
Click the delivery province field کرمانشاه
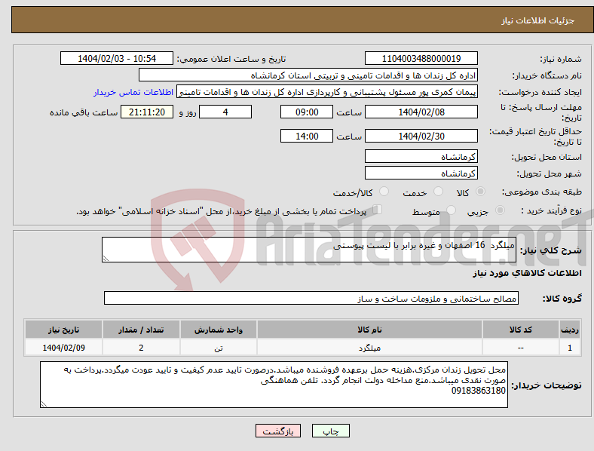[421, 156]
